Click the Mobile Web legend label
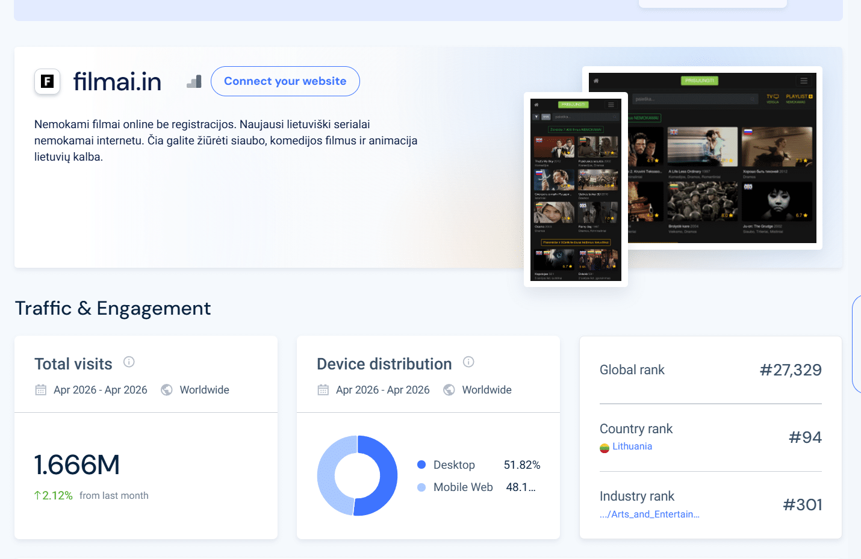Image resolution: width=861 pixels, height=559 pixels. click(463, 487)
